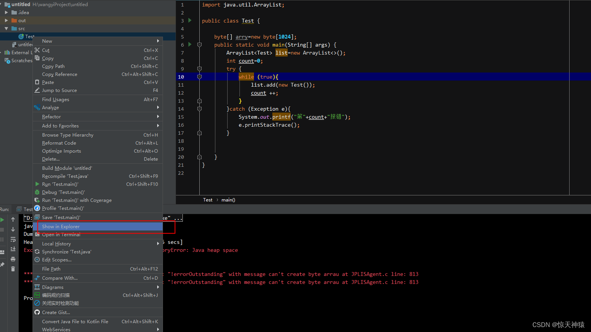This screenshot has height=332, width=591.
Task: Select Copy Path from the context menu
Action: click(98, 66)
